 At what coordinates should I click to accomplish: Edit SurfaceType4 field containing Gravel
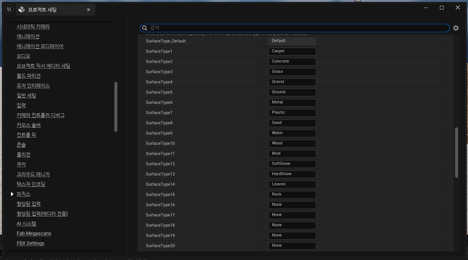(x=292, y=82)
